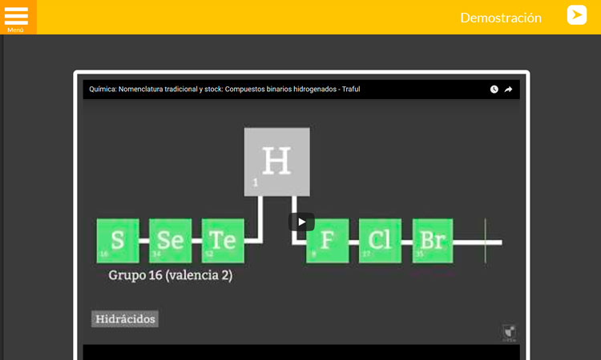Image resolution: width=601 pixels, height=360 pixels.
Task: Click the Menú text label
Action: (15, 30)
